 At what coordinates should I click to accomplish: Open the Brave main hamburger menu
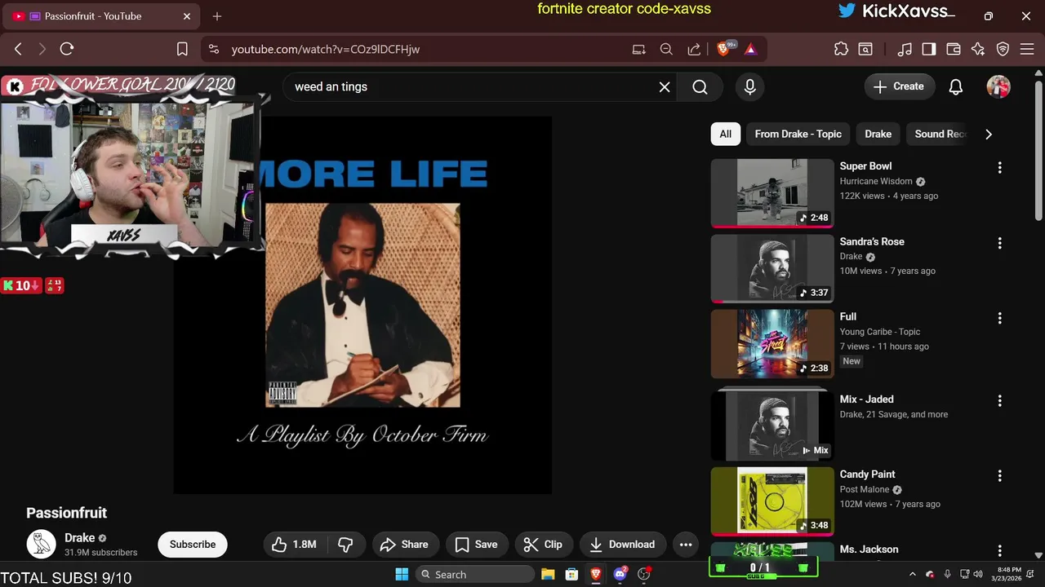point(1027,49)
